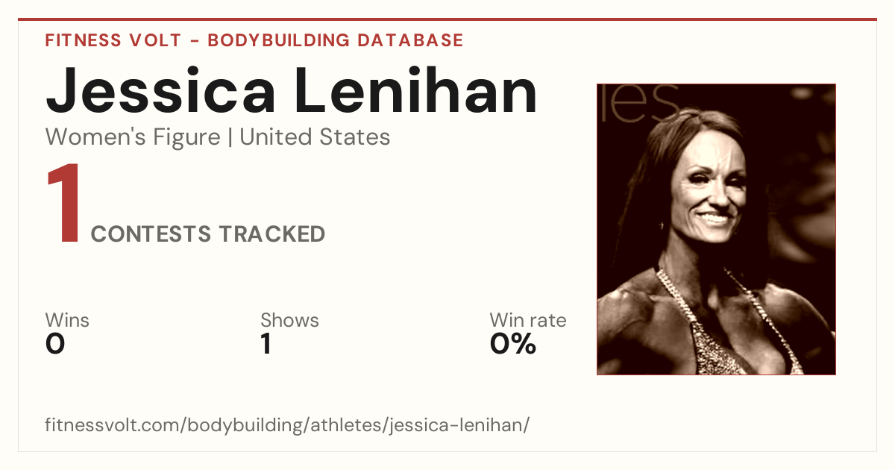Screen dimensions: 895x470
Task: Click the Shows stat label
Action: (289, 321)
